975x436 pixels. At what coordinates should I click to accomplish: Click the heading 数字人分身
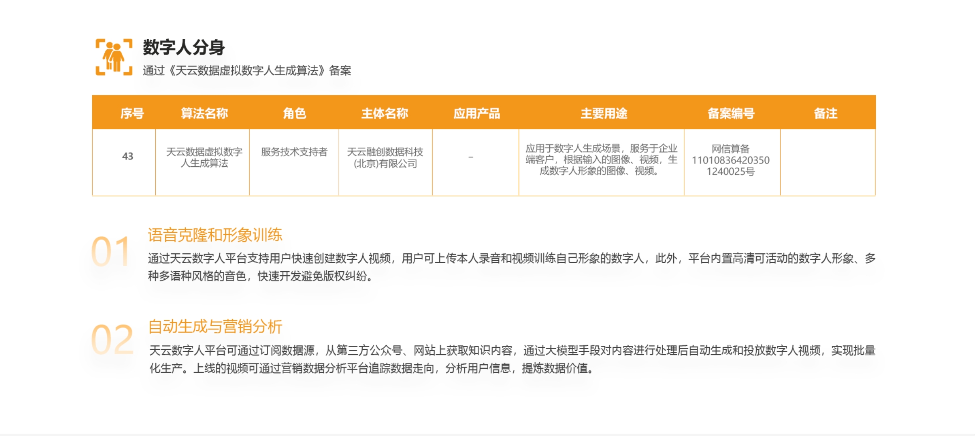coord(184,47)
